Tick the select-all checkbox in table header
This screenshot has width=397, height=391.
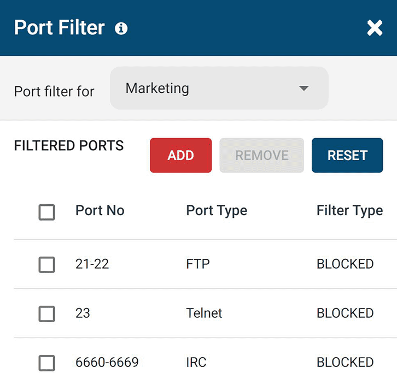[47, 212]
